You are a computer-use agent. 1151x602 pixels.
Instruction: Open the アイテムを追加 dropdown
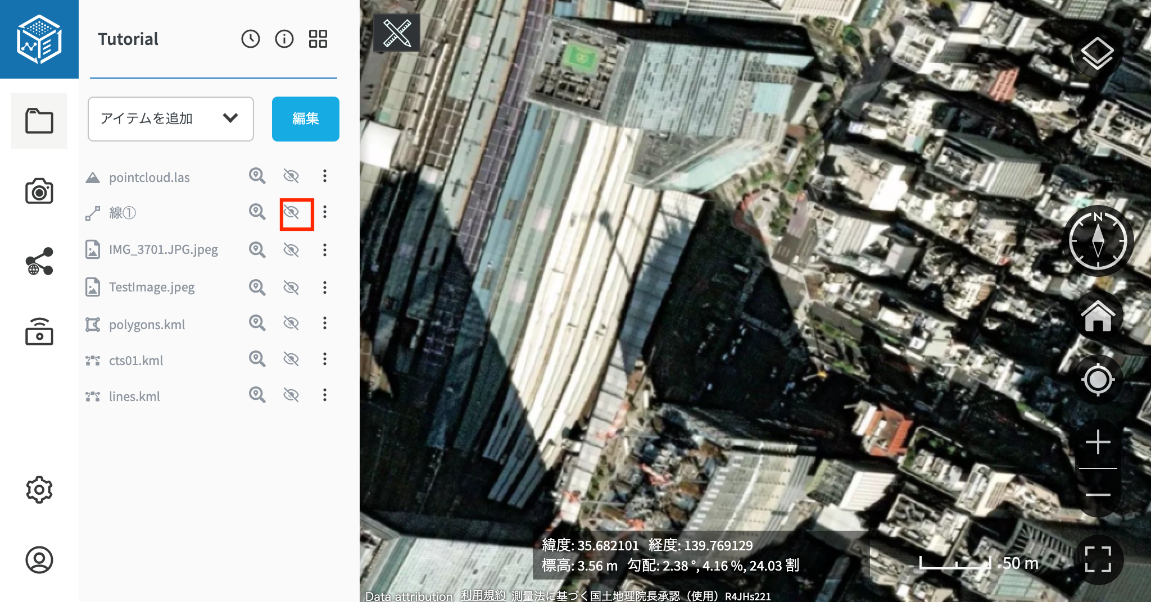coord(171,118)
